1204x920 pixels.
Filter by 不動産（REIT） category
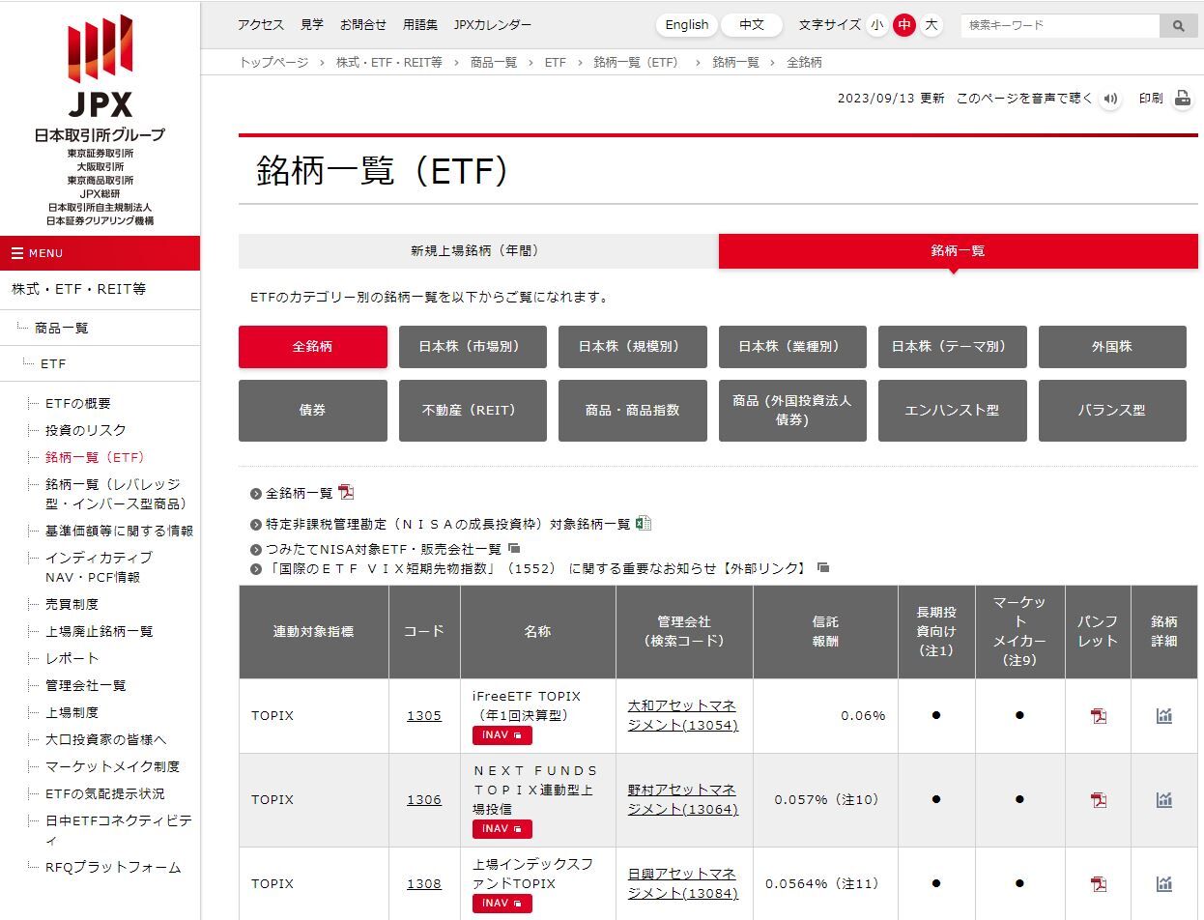point(473,411)
